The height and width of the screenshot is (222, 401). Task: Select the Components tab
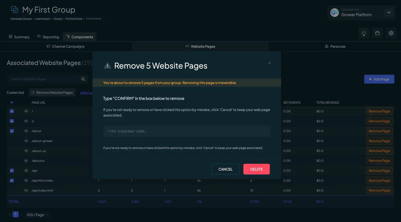80,37
